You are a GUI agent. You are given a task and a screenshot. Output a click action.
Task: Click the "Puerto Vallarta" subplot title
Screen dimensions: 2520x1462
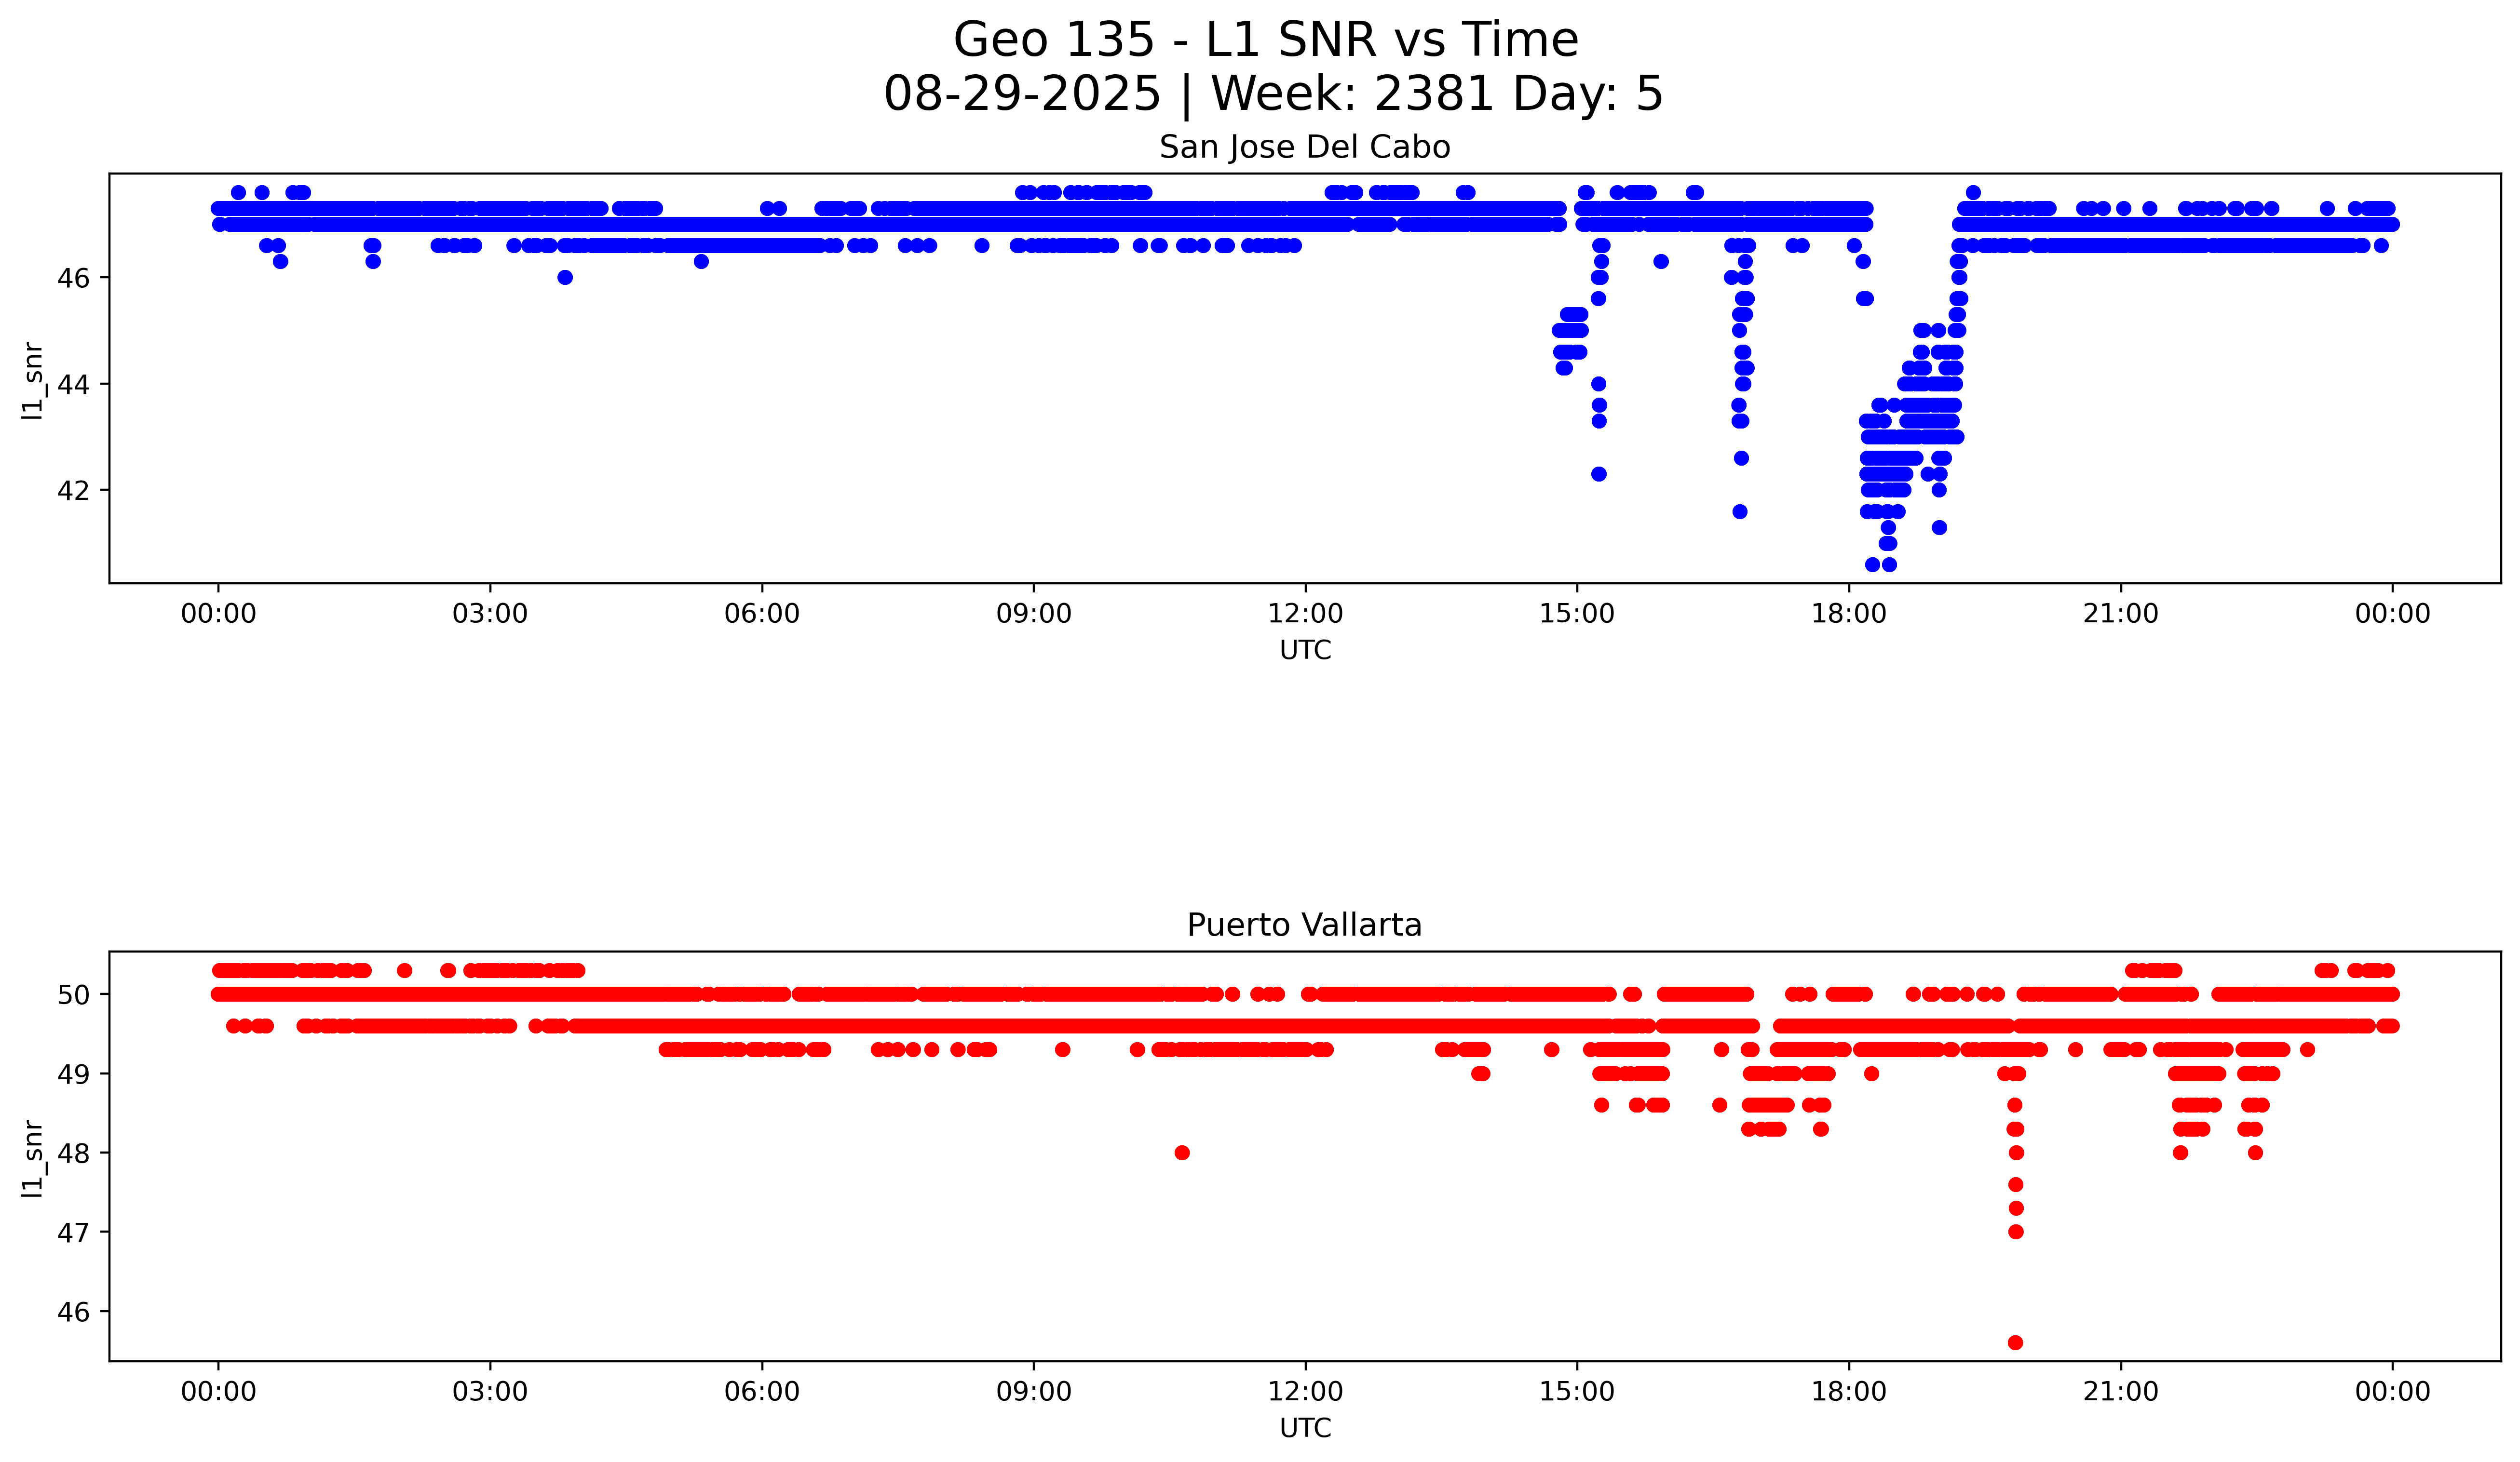point(1304,925)
